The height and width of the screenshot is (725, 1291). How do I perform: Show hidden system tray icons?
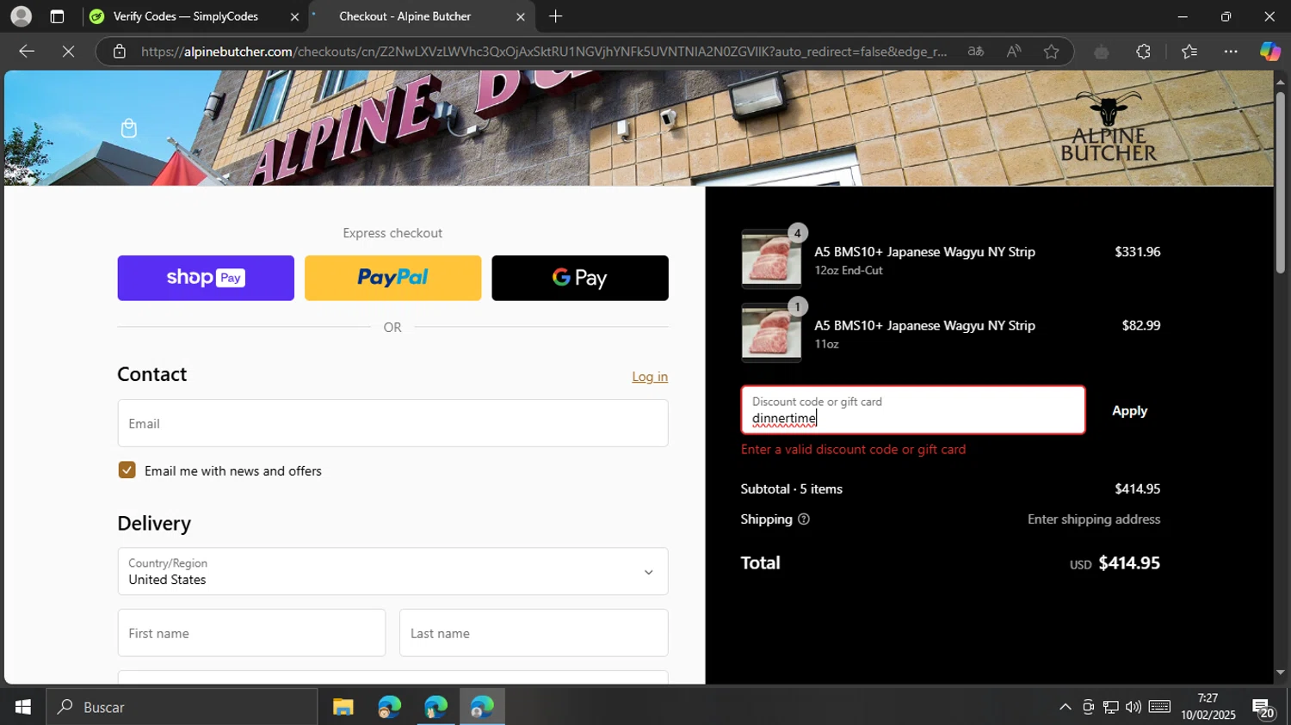tap(1066, 707)
